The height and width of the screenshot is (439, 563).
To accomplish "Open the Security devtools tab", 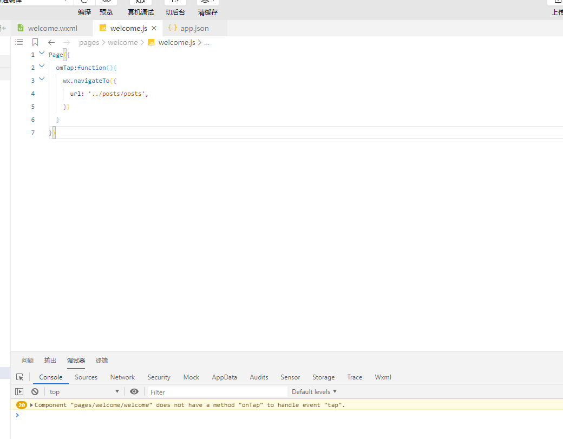I will [x=159, y=377].
